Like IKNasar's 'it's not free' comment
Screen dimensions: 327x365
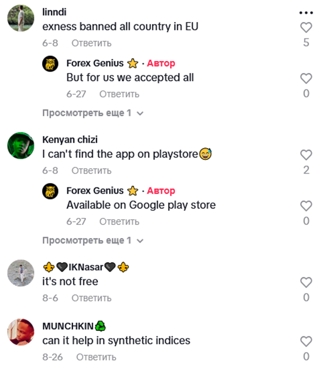click(x=306, y=282)
